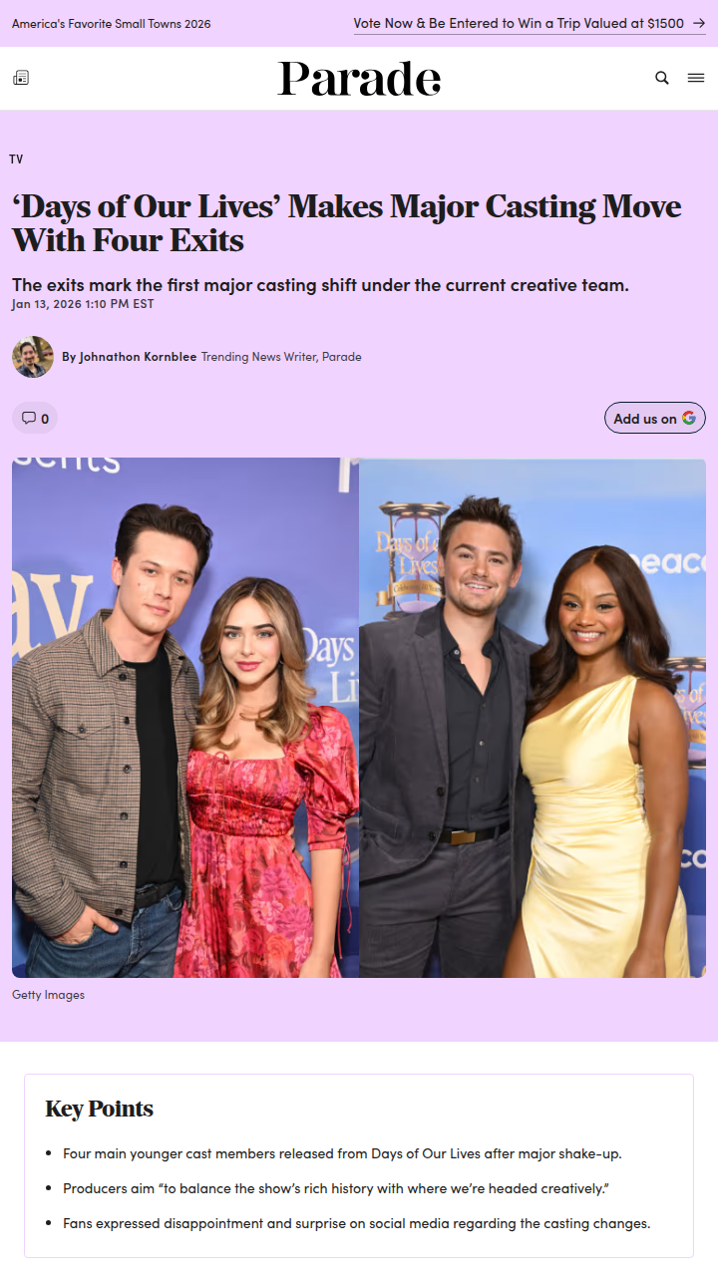This screenshot has width=718, height=1276.
Task: Open the hamburger menu
Action: coord(696,78)
